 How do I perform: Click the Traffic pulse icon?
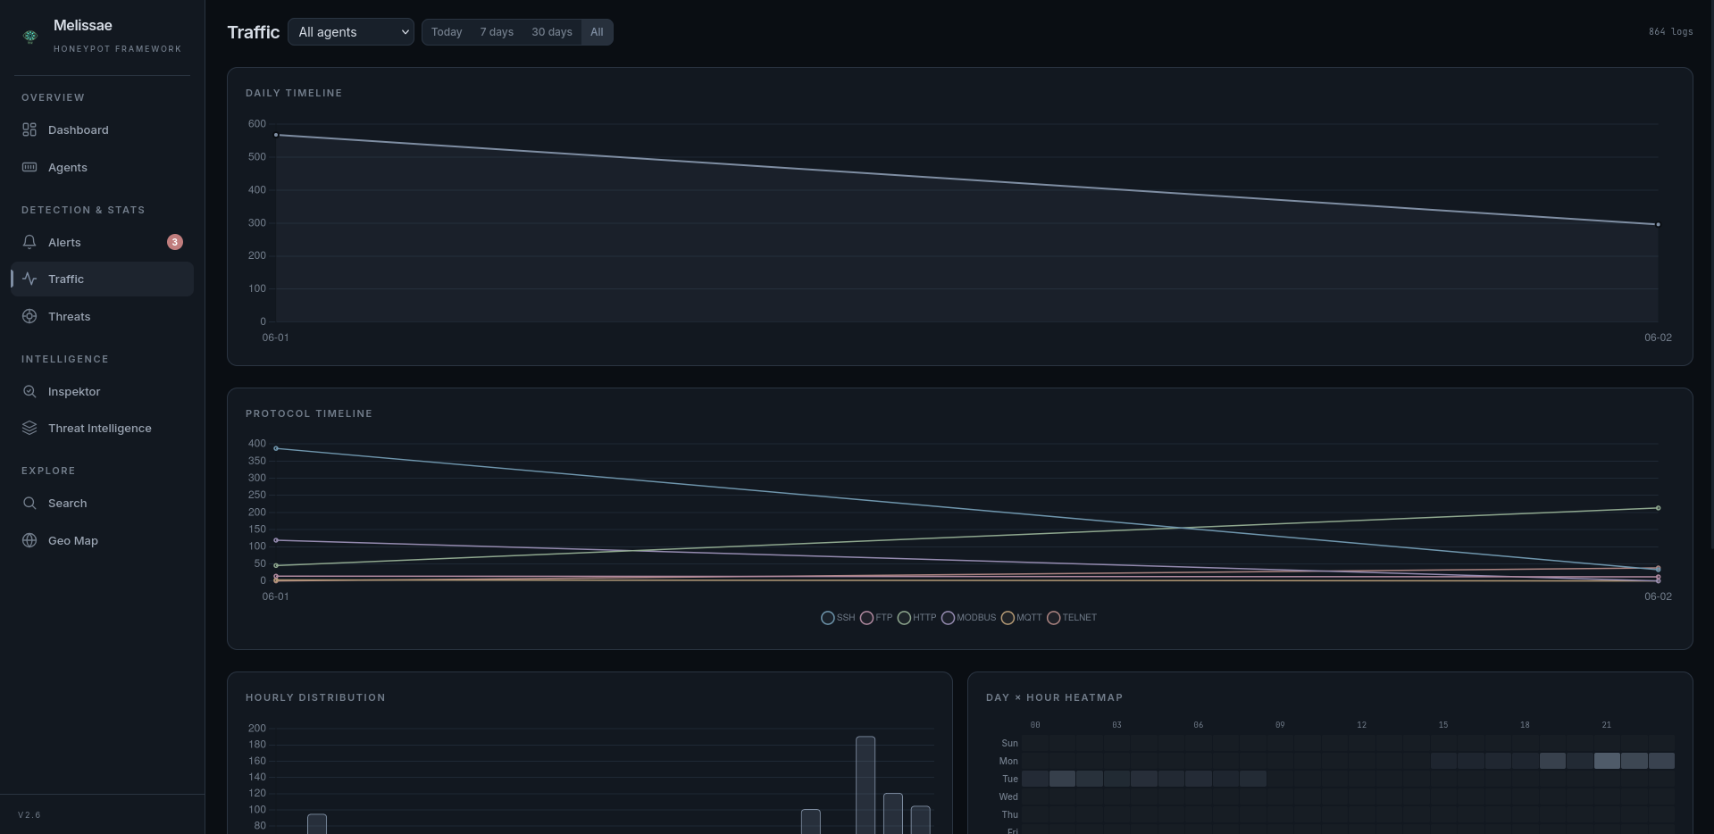(29, 279)
